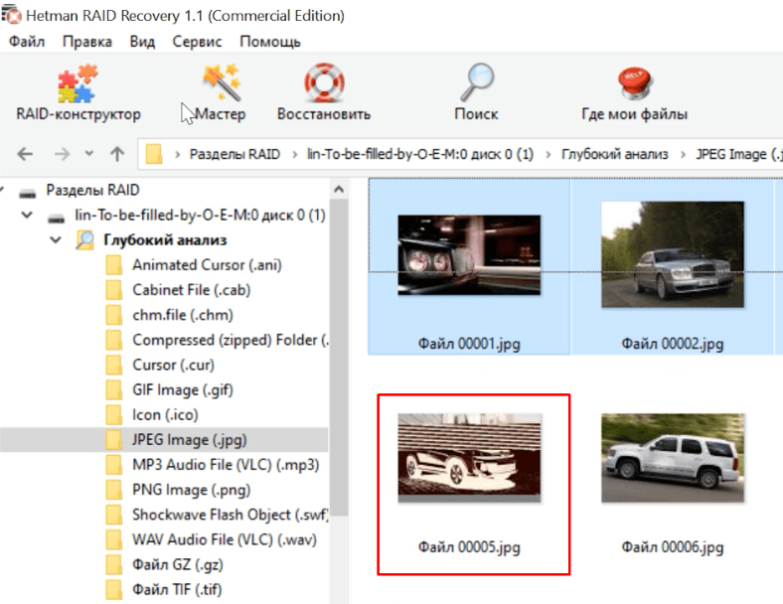The height and width of the screenshot is (604, 783).
Task: Collapse the Глубокий анализ tree node
Action: 56,240
